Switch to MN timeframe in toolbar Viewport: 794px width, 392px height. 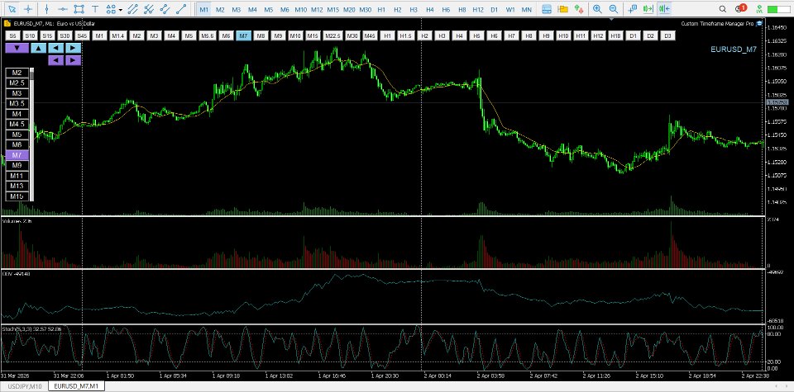527,9
